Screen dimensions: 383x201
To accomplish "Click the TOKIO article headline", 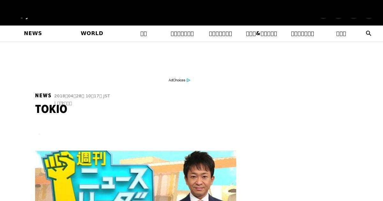I will 51,109.
